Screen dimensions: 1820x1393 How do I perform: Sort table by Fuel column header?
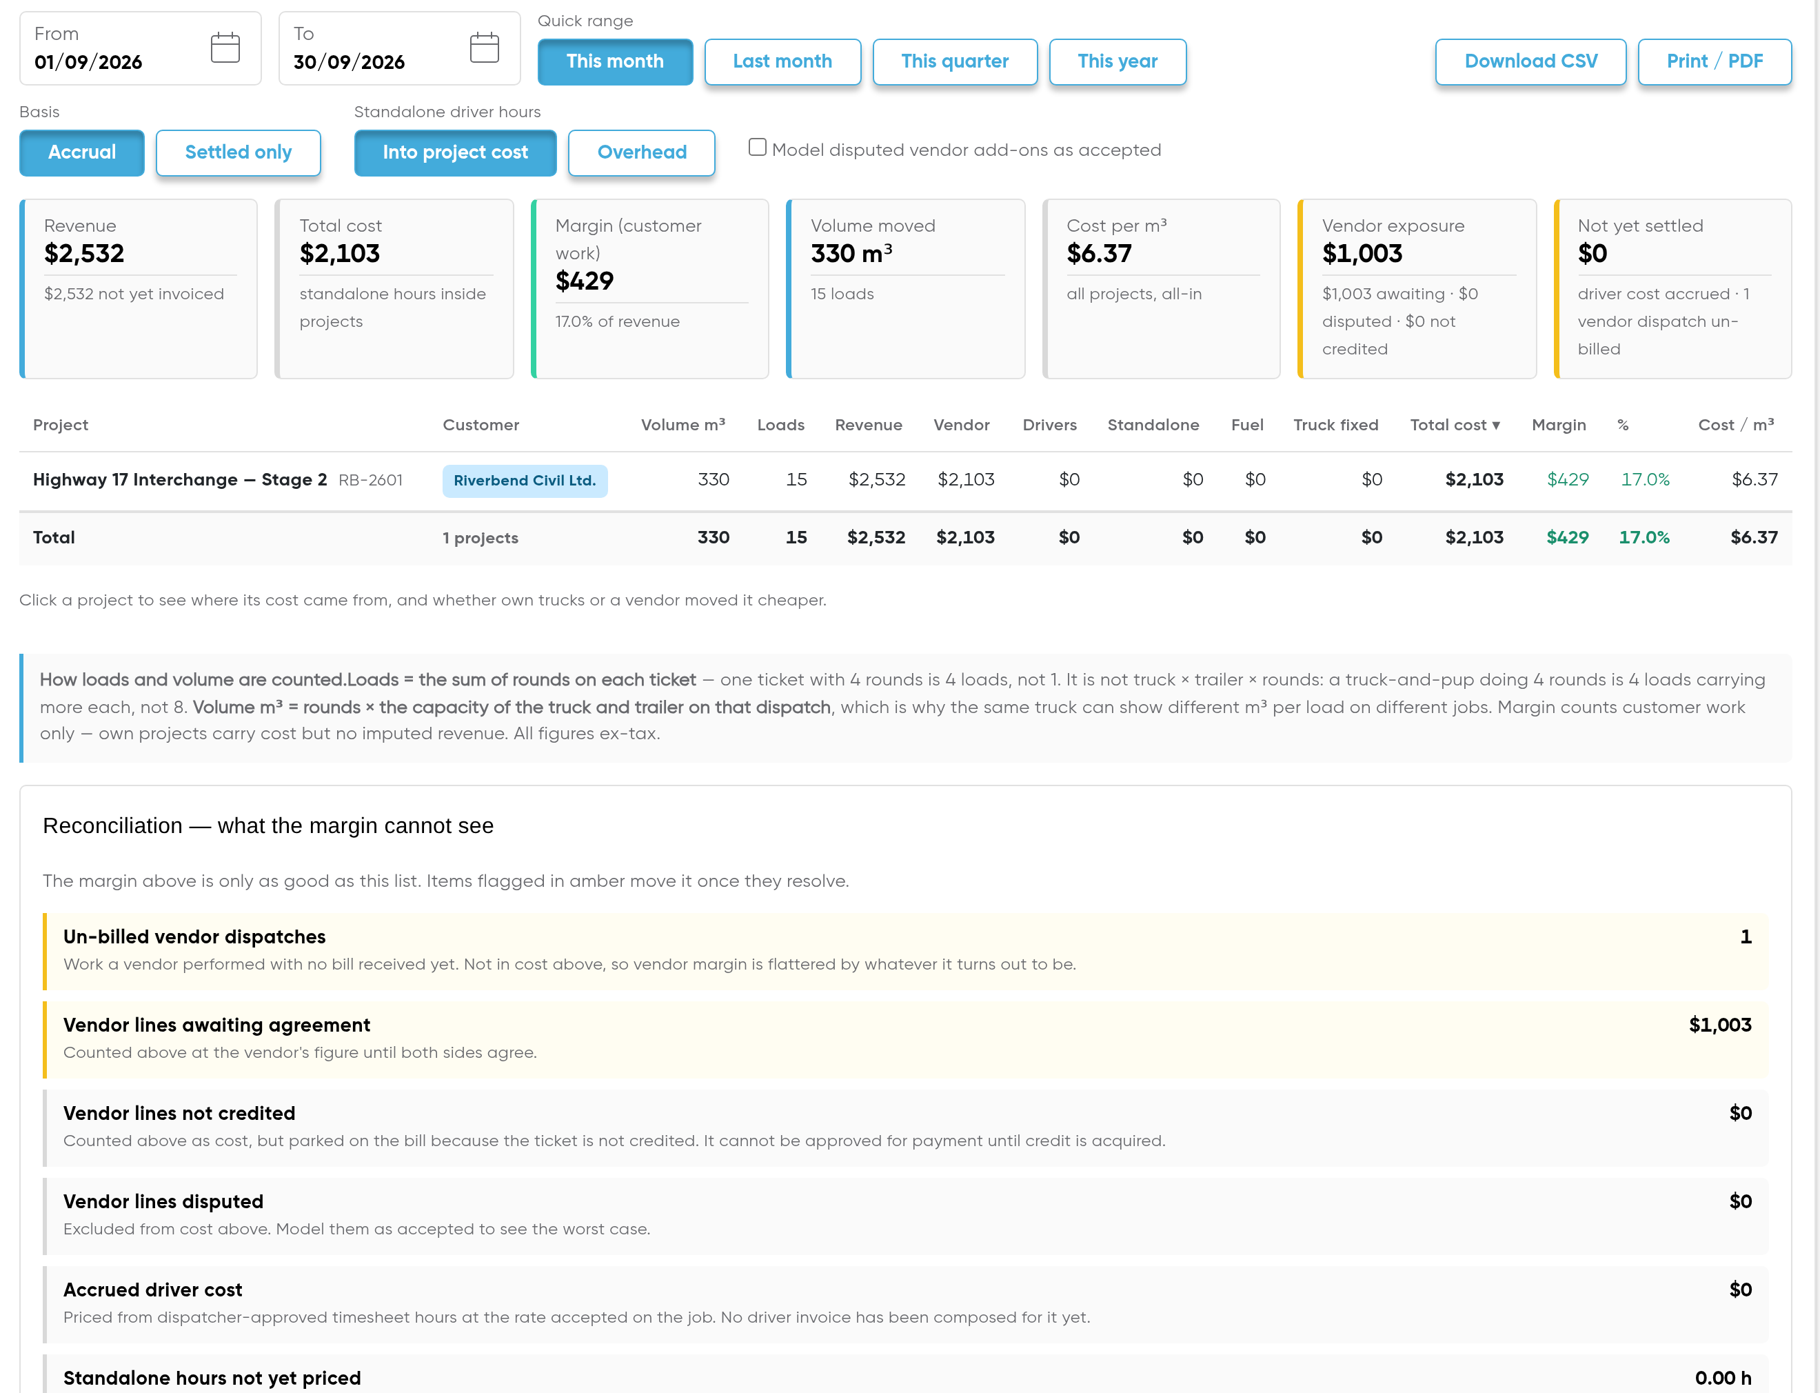coord(1247,425)
